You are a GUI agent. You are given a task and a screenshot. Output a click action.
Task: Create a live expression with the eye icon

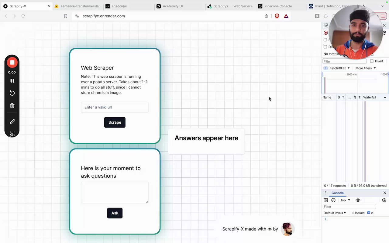358,200
